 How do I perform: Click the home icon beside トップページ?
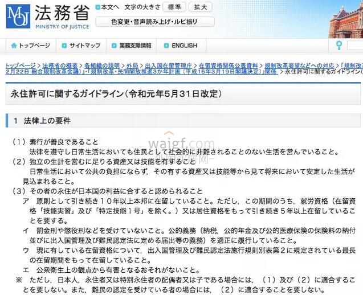(x=14, y=46)
